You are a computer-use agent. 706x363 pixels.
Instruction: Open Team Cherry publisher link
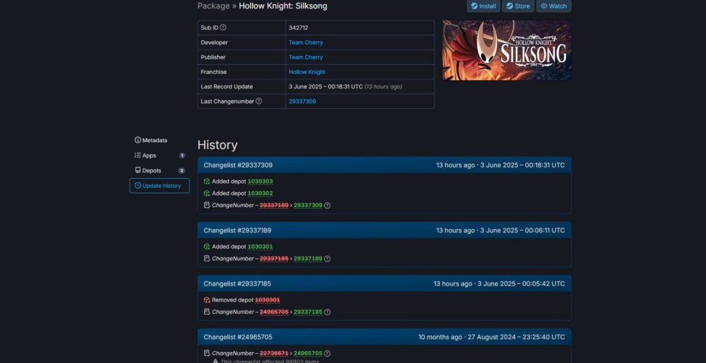pyautogui.click(x=305, y=57)
